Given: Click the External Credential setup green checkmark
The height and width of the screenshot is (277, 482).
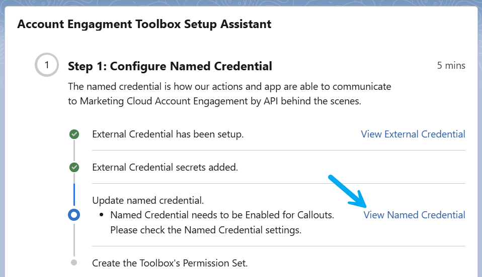Looking at the screenshot, I should [x=74, y=134].
